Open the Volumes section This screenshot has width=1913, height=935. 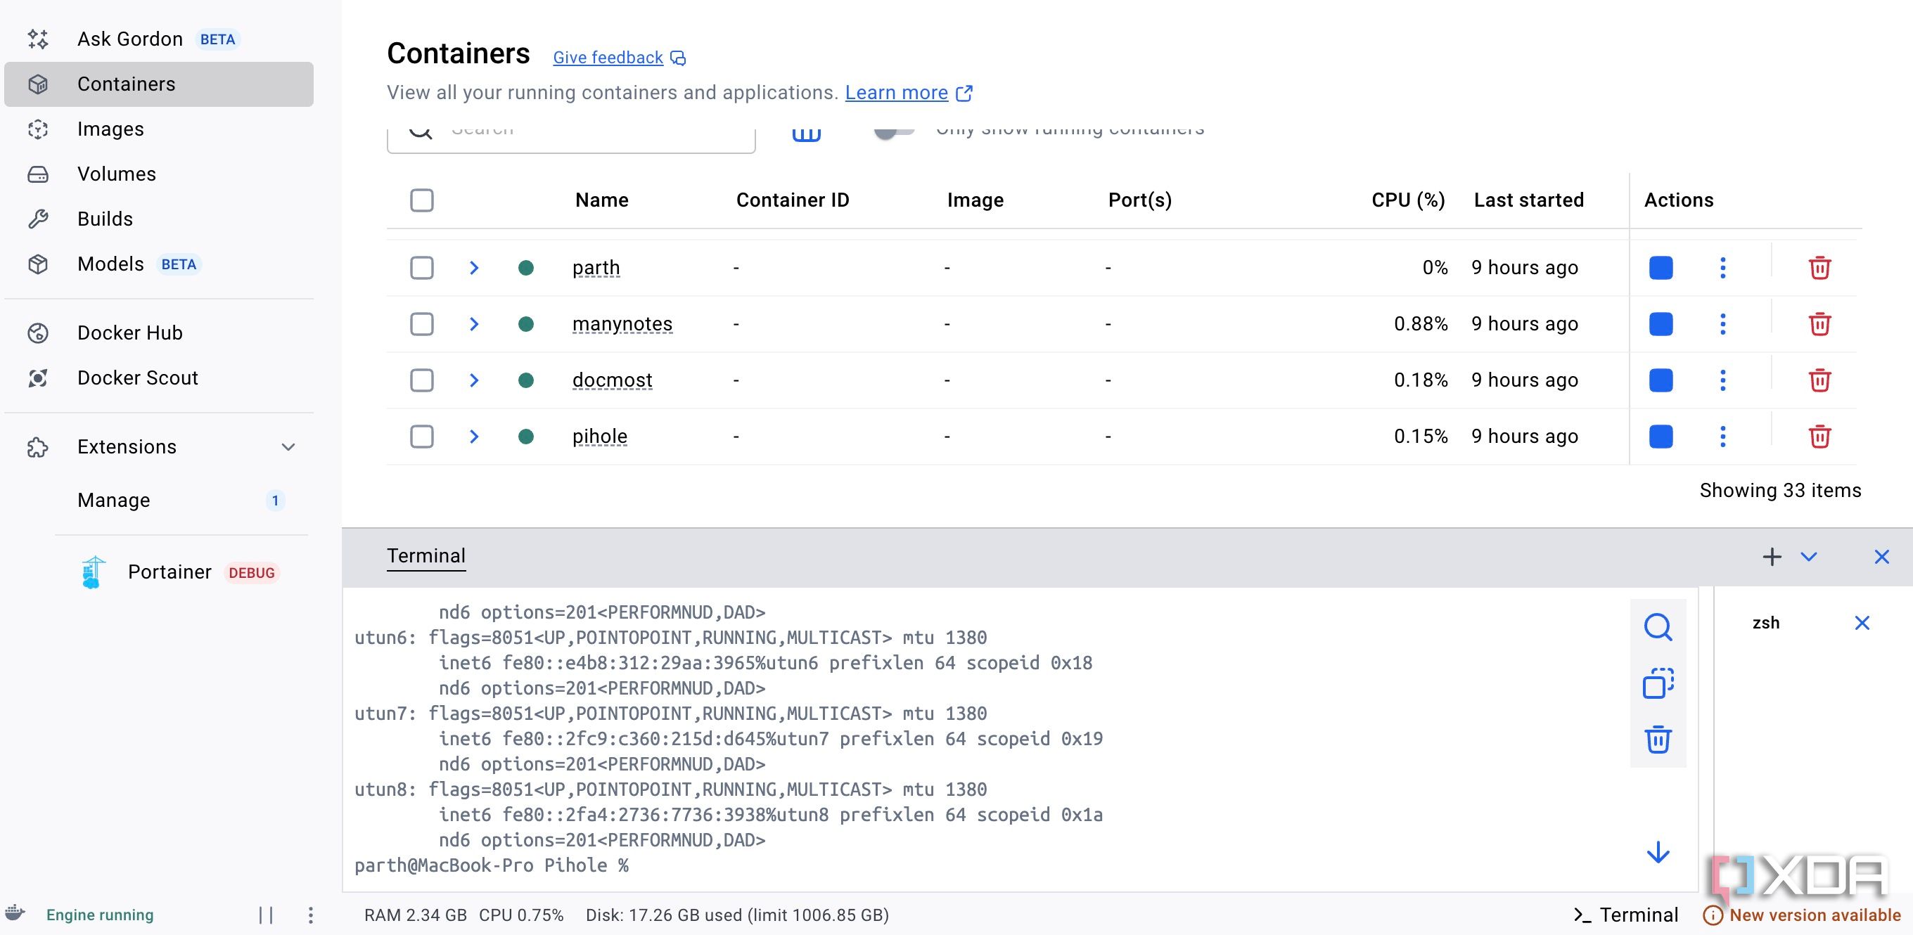tap(159, 174)
